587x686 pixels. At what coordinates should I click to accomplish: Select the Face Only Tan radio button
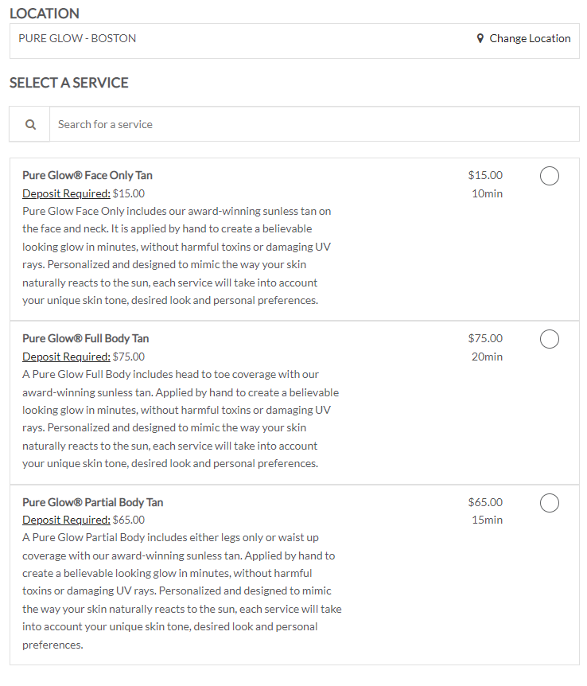pyautogui.click(x=549, y=176)
